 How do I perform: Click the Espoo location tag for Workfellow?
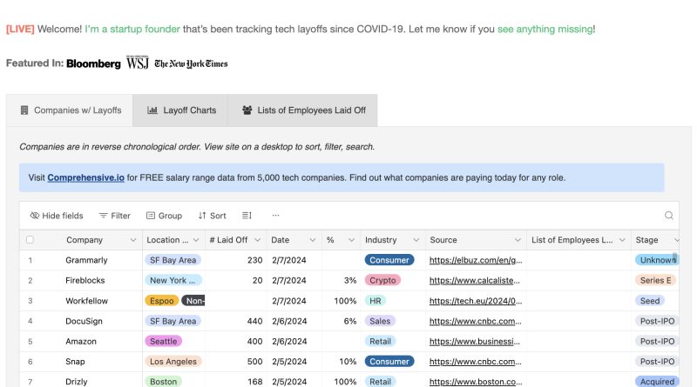coord(162,301)
